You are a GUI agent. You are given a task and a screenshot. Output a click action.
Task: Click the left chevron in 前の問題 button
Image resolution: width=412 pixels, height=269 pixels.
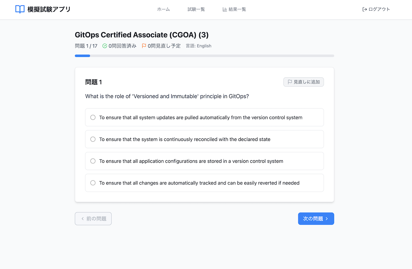click(x=83, y=219)
